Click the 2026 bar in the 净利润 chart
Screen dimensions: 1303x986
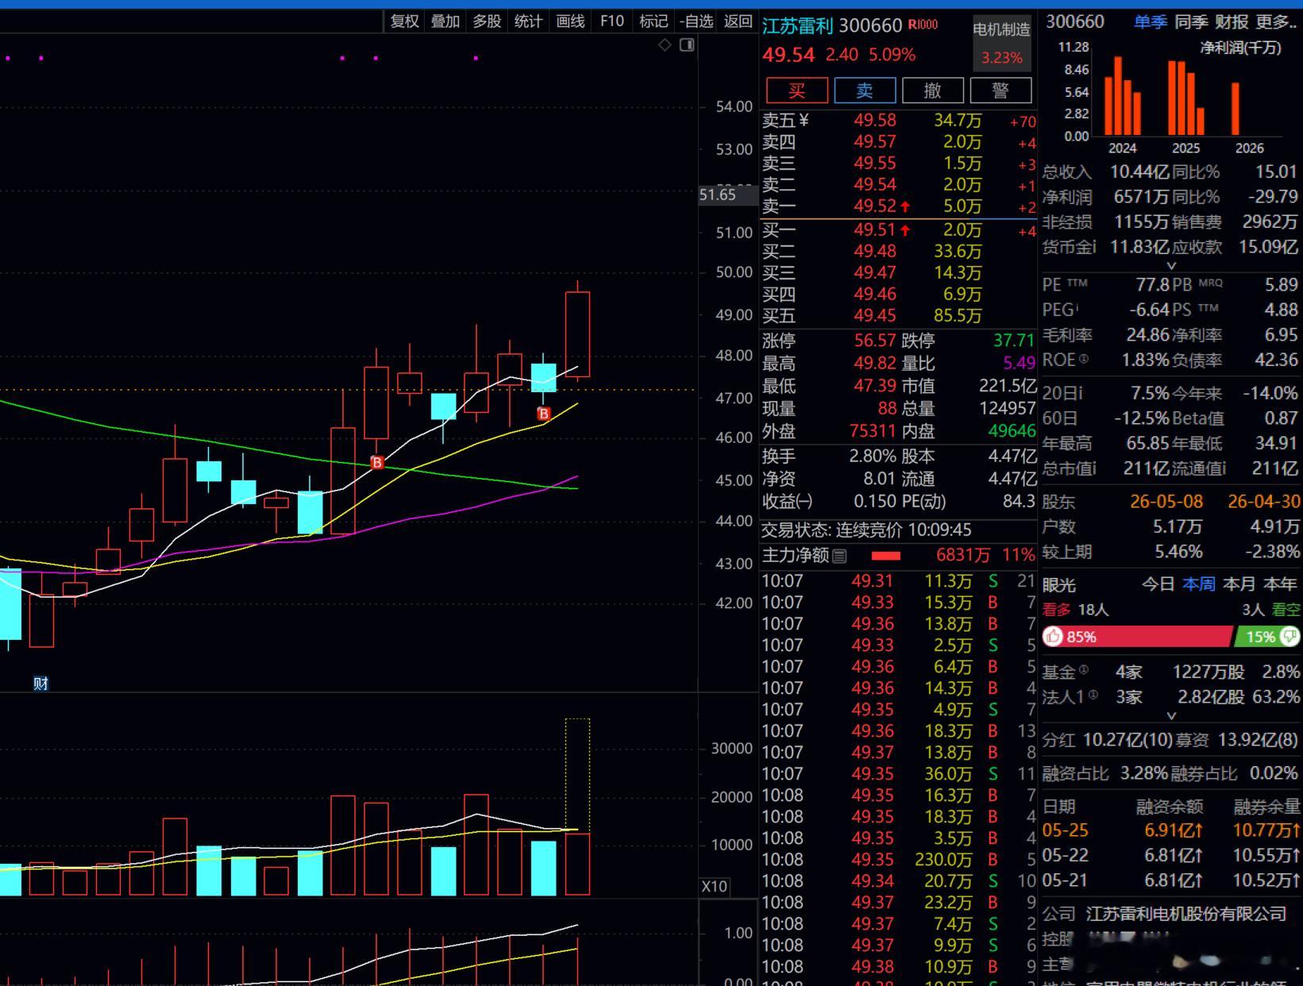point(1236,109)
